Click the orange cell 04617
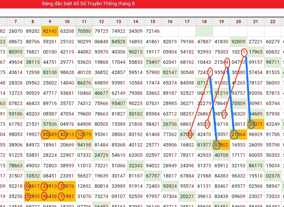The width and height of the screenshot is (284, 207). 33,186
